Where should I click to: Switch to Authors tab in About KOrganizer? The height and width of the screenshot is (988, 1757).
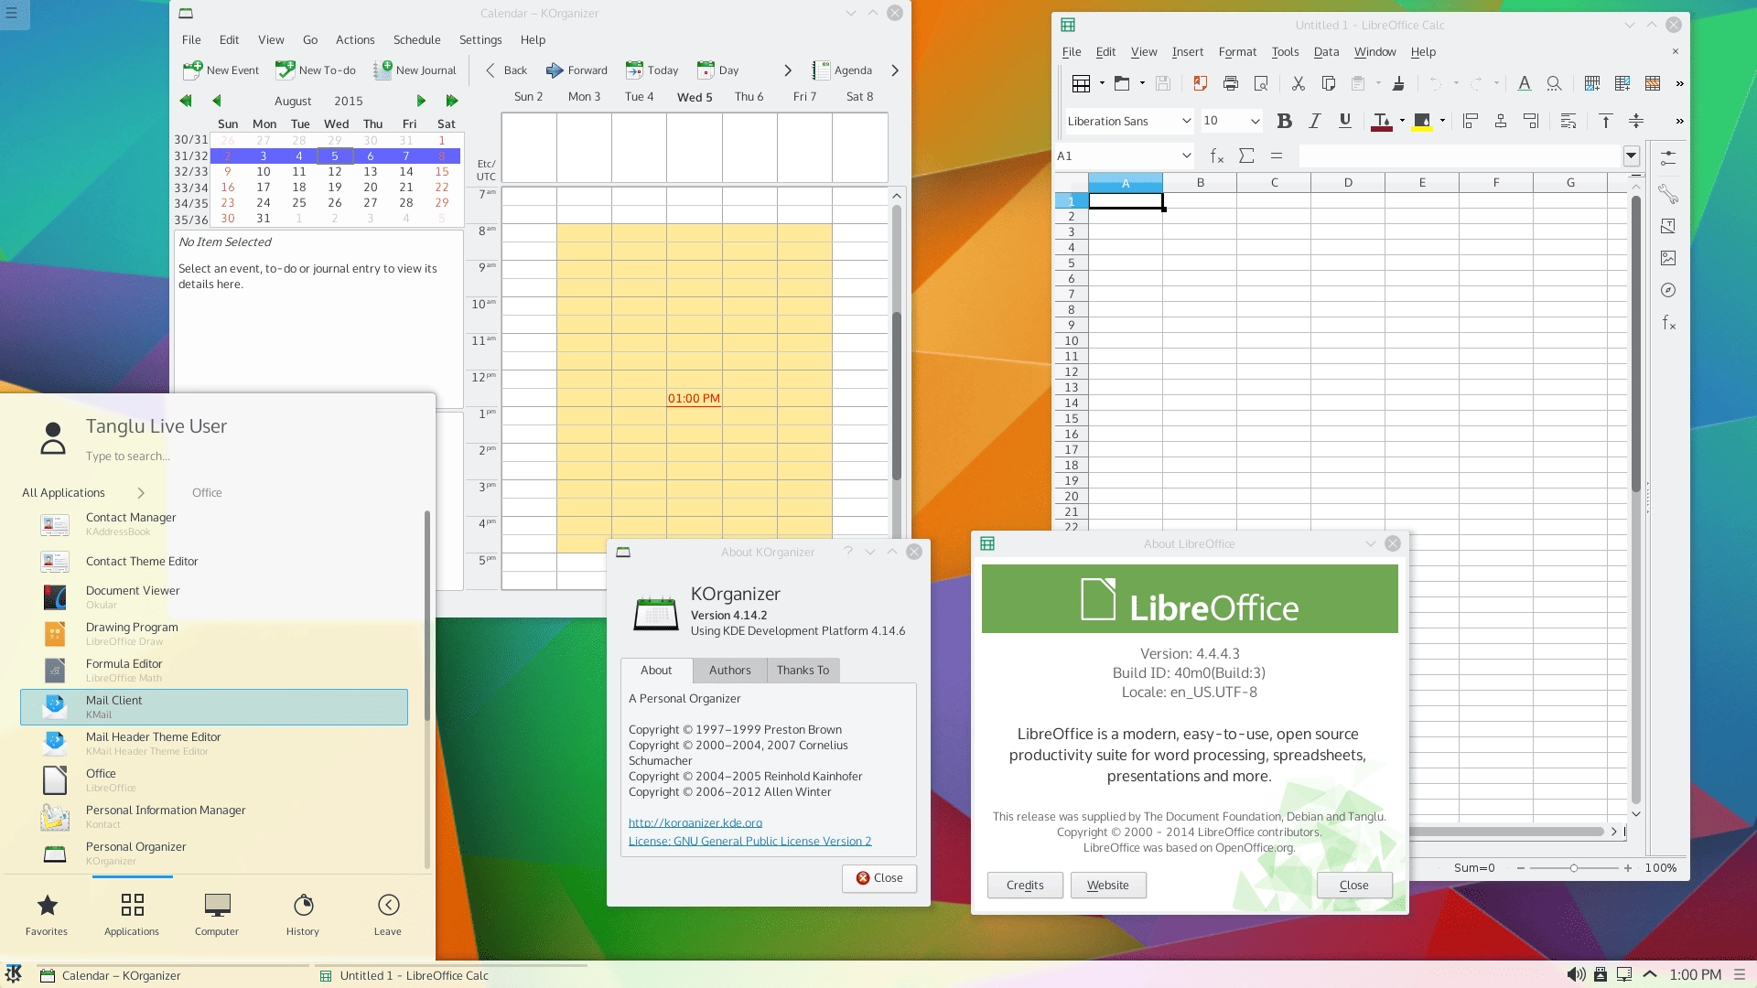(x=729, y=671)
